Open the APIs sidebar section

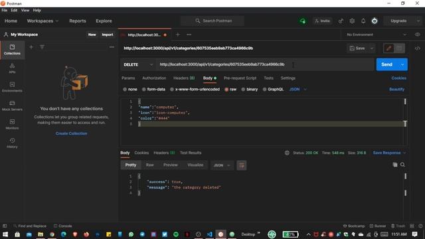click(12, 68)
